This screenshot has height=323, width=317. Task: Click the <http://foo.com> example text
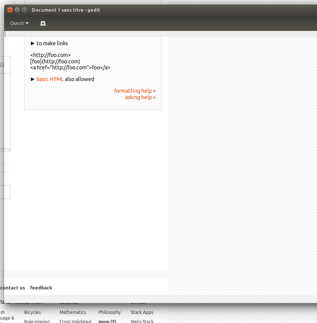[x=51, y=55]
